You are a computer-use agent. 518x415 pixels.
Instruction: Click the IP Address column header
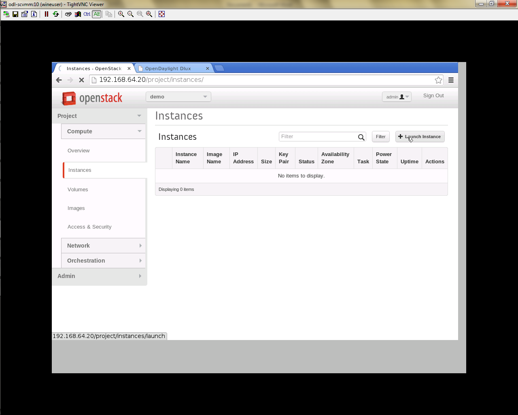tap(243, 158)
